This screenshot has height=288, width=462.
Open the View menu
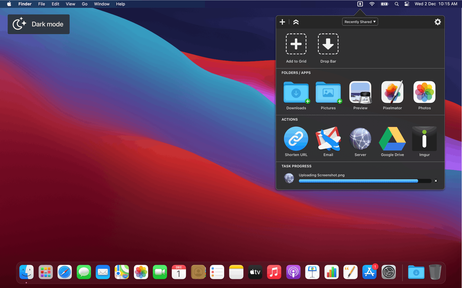(70, 4)
